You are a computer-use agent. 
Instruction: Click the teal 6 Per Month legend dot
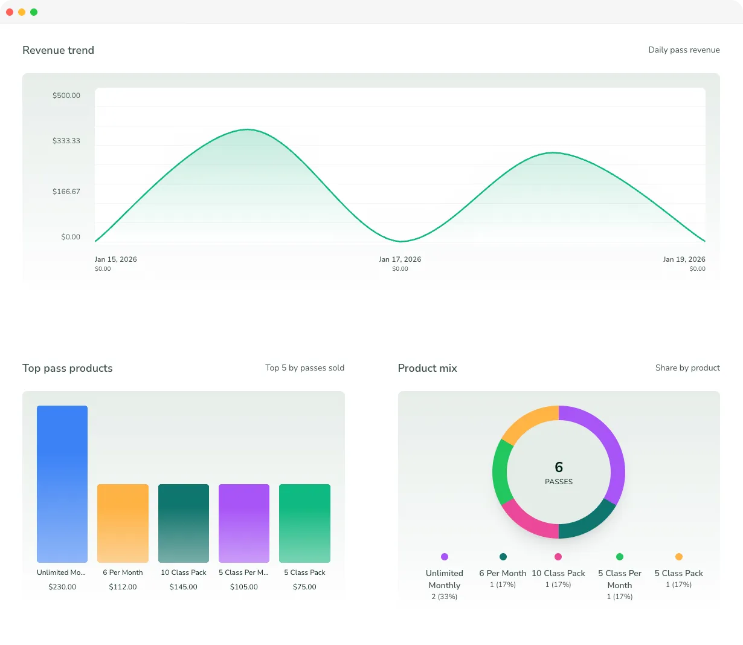(x=501, y=556)
